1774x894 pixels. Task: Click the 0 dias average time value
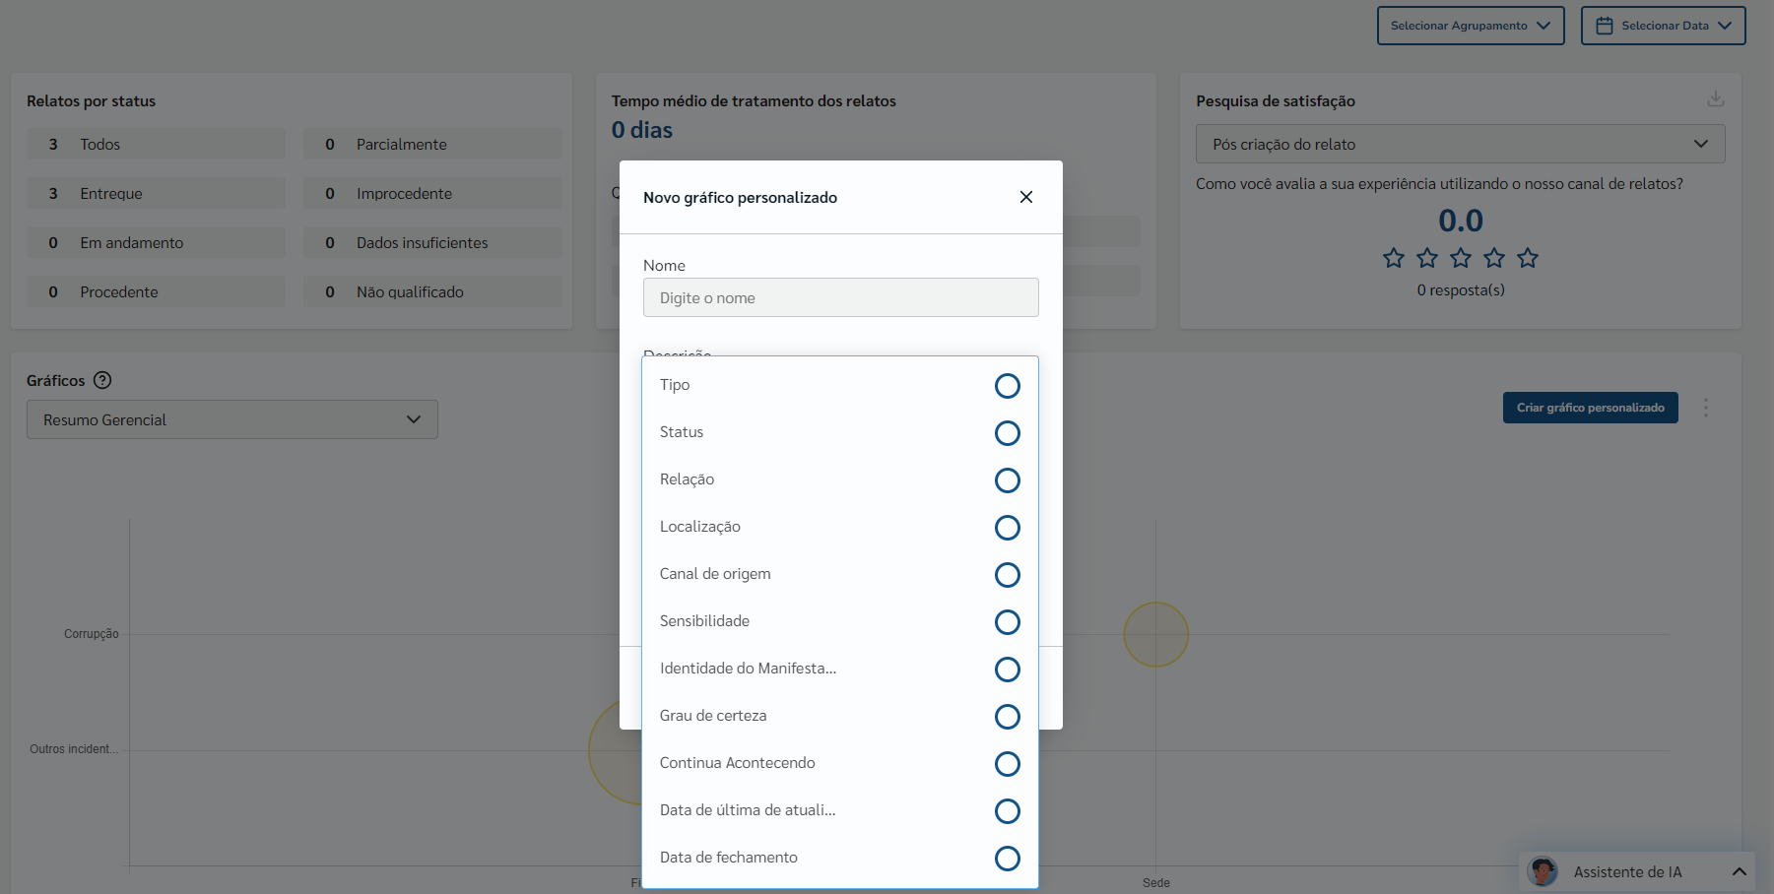click(x=642, y=130)
